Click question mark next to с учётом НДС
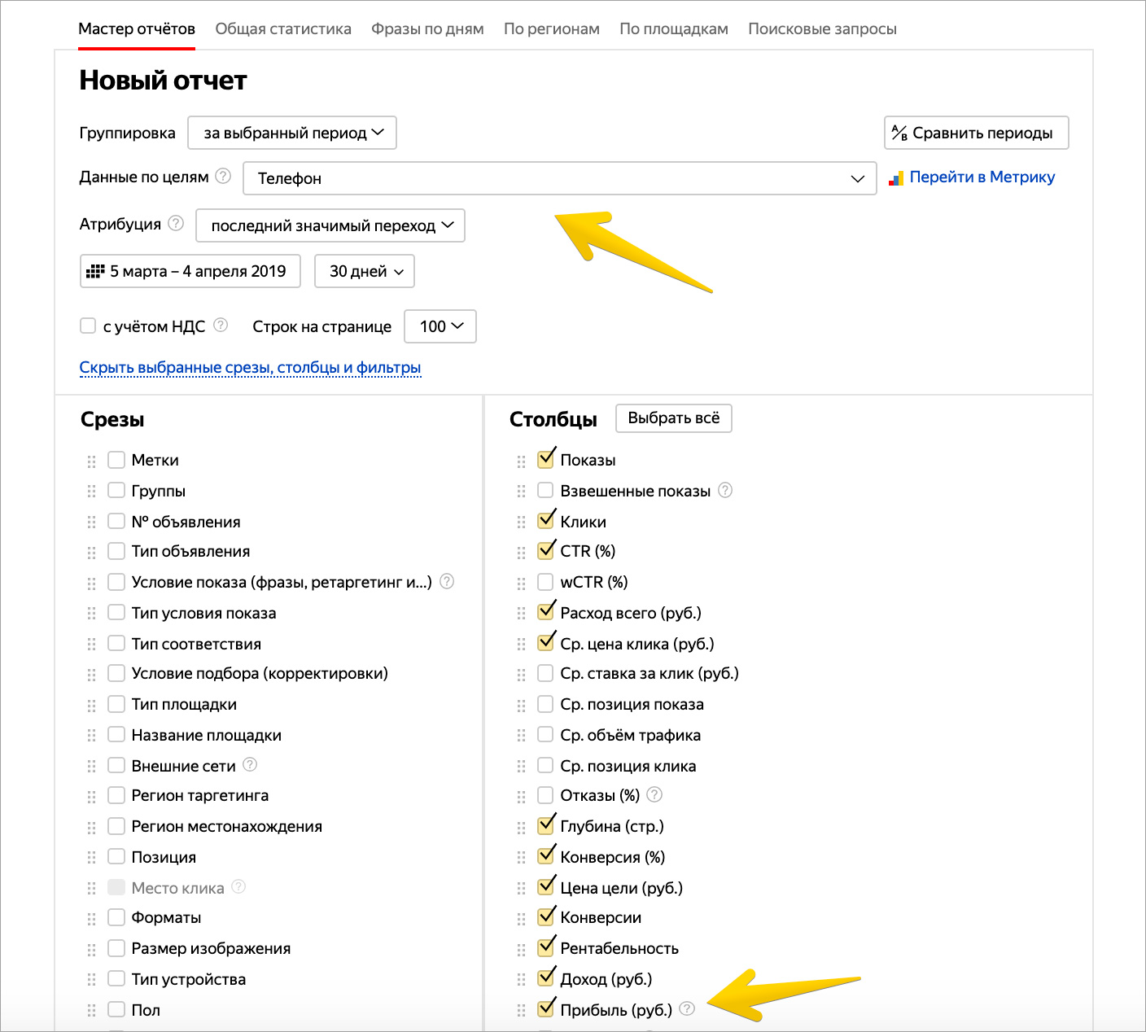This screenshot has height=1032, width=1146. [221, 325]
